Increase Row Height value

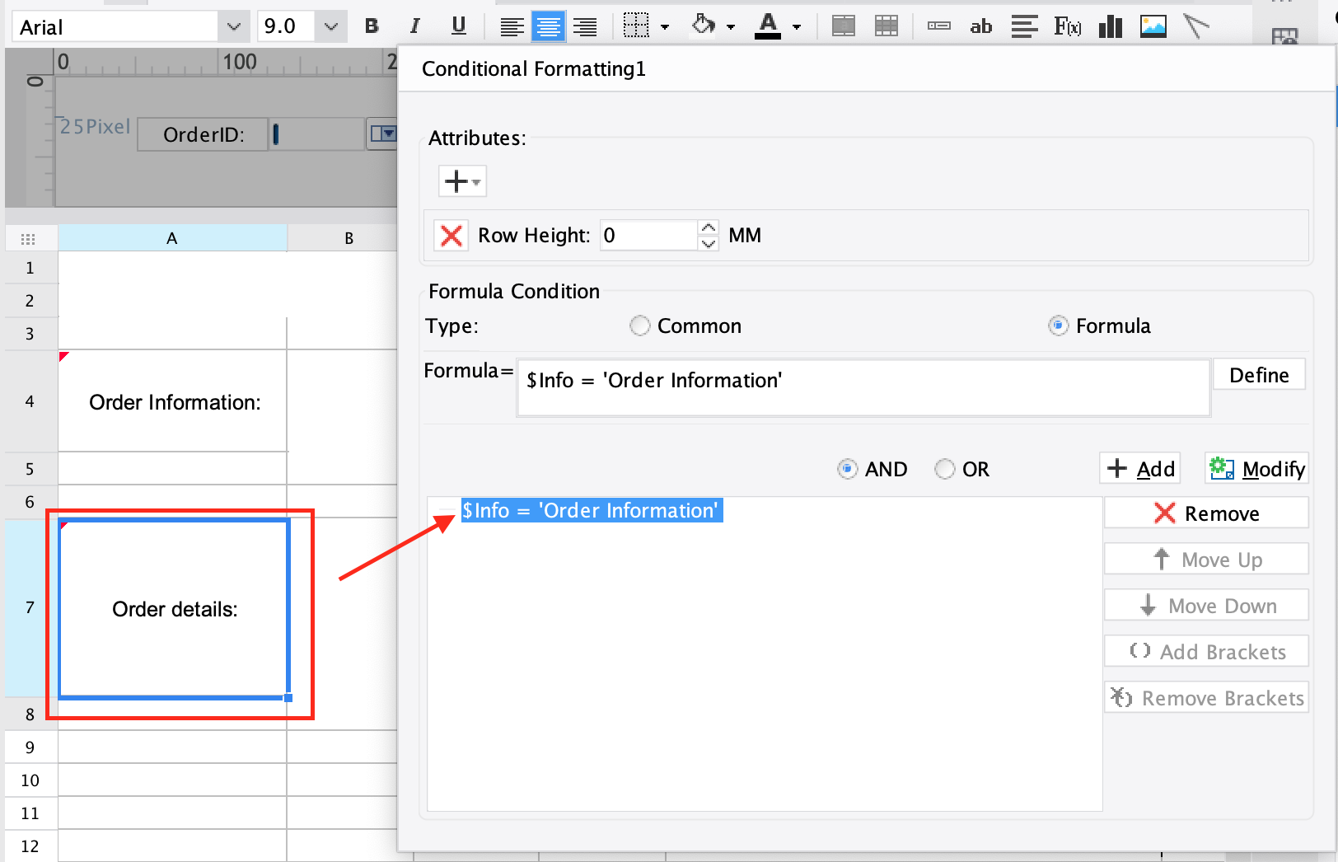pos(709,227)
